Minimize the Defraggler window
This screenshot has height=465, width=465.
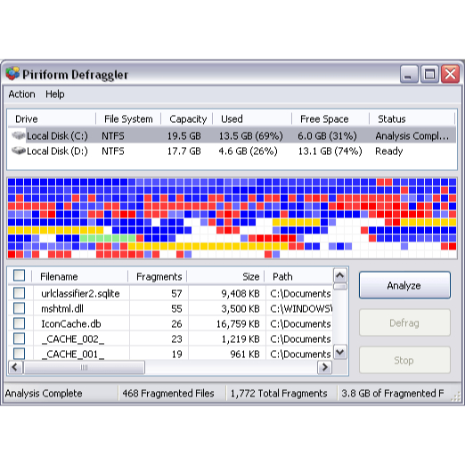click(x=409, y=74)
